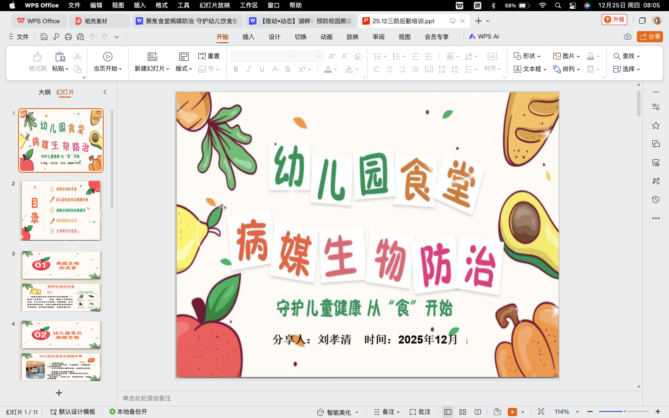669x418 pixels.
Task: Click the orange 分享 share button
Action: [x=650, y=37]
